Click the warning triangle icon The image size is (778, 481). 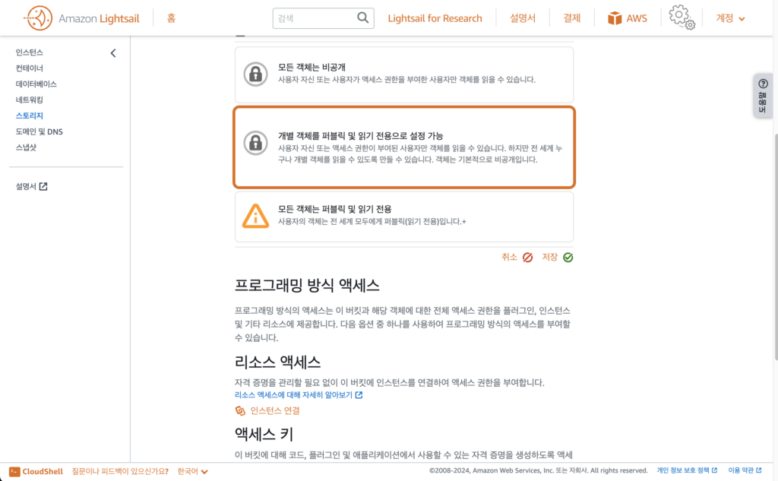point(255,216)
